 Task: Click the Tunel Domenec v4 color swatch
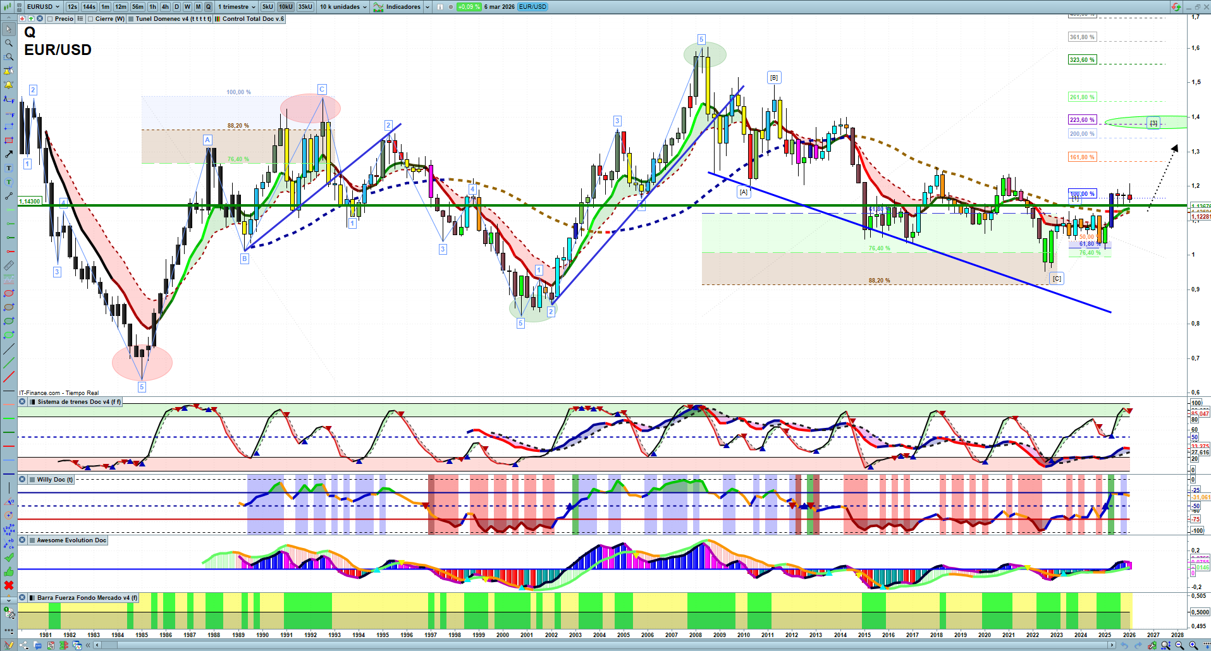point(131,19)
